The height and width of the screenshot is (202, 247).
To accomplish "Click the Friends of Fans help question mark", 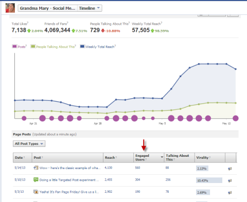I will tap(67, 23).
